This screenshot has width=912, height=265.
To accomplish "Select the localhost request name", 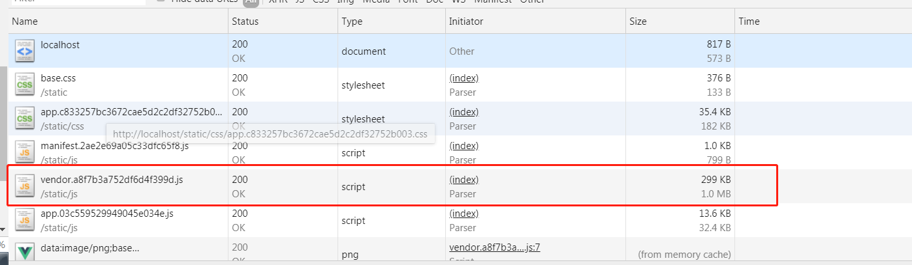I will pyautogui.click(x=60, y=44).
